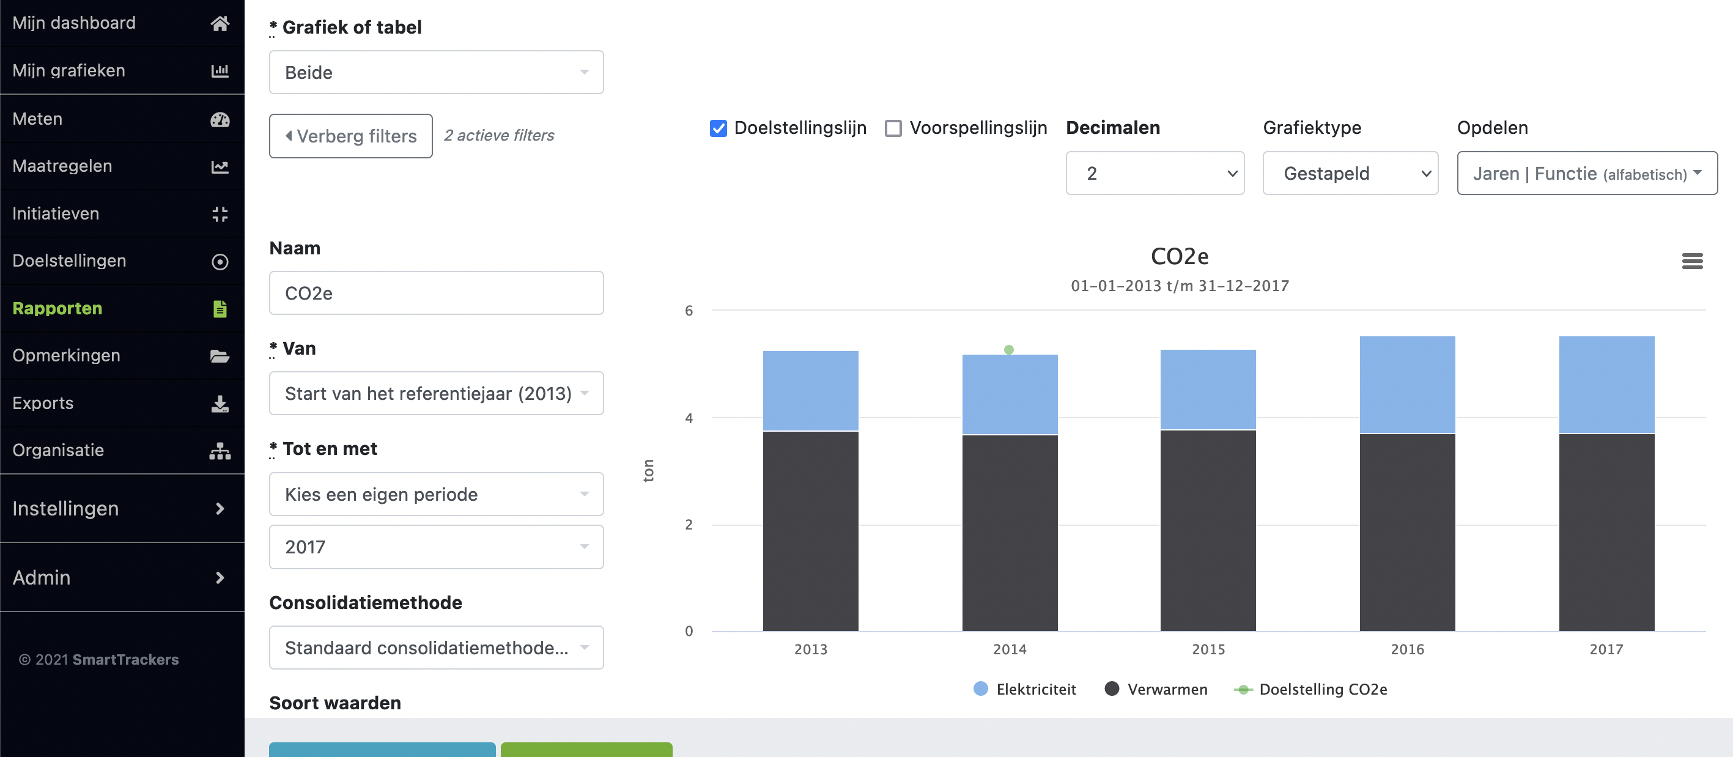Open the Meten section
This screenshot has height=757, width=1733.
click(x=122, y=119)
